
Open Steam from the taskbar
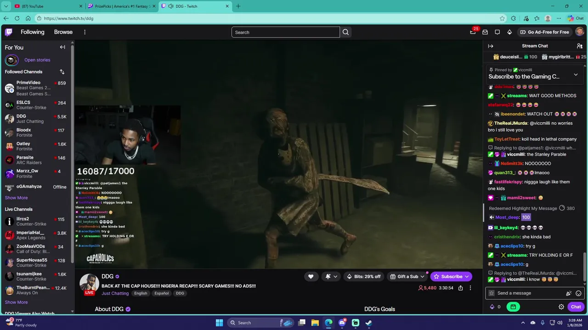coord(368,323)
